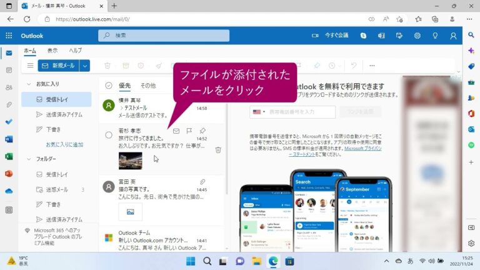Open the Microsoft 365 upgrade link
The height and width of the screenshot is (270, 480).
pyautogui.click(x=57, y=237)
